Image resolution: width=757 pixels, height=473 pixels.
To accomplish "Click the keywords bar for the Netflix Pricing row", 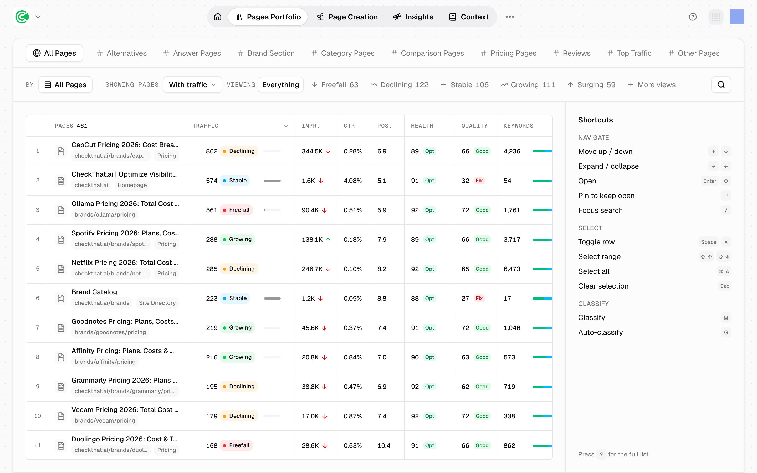I will pos(542,269).
